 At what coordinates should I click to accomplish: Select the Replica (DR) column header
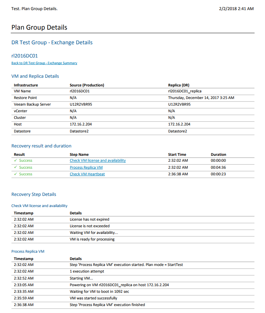(x=179, y=85)
